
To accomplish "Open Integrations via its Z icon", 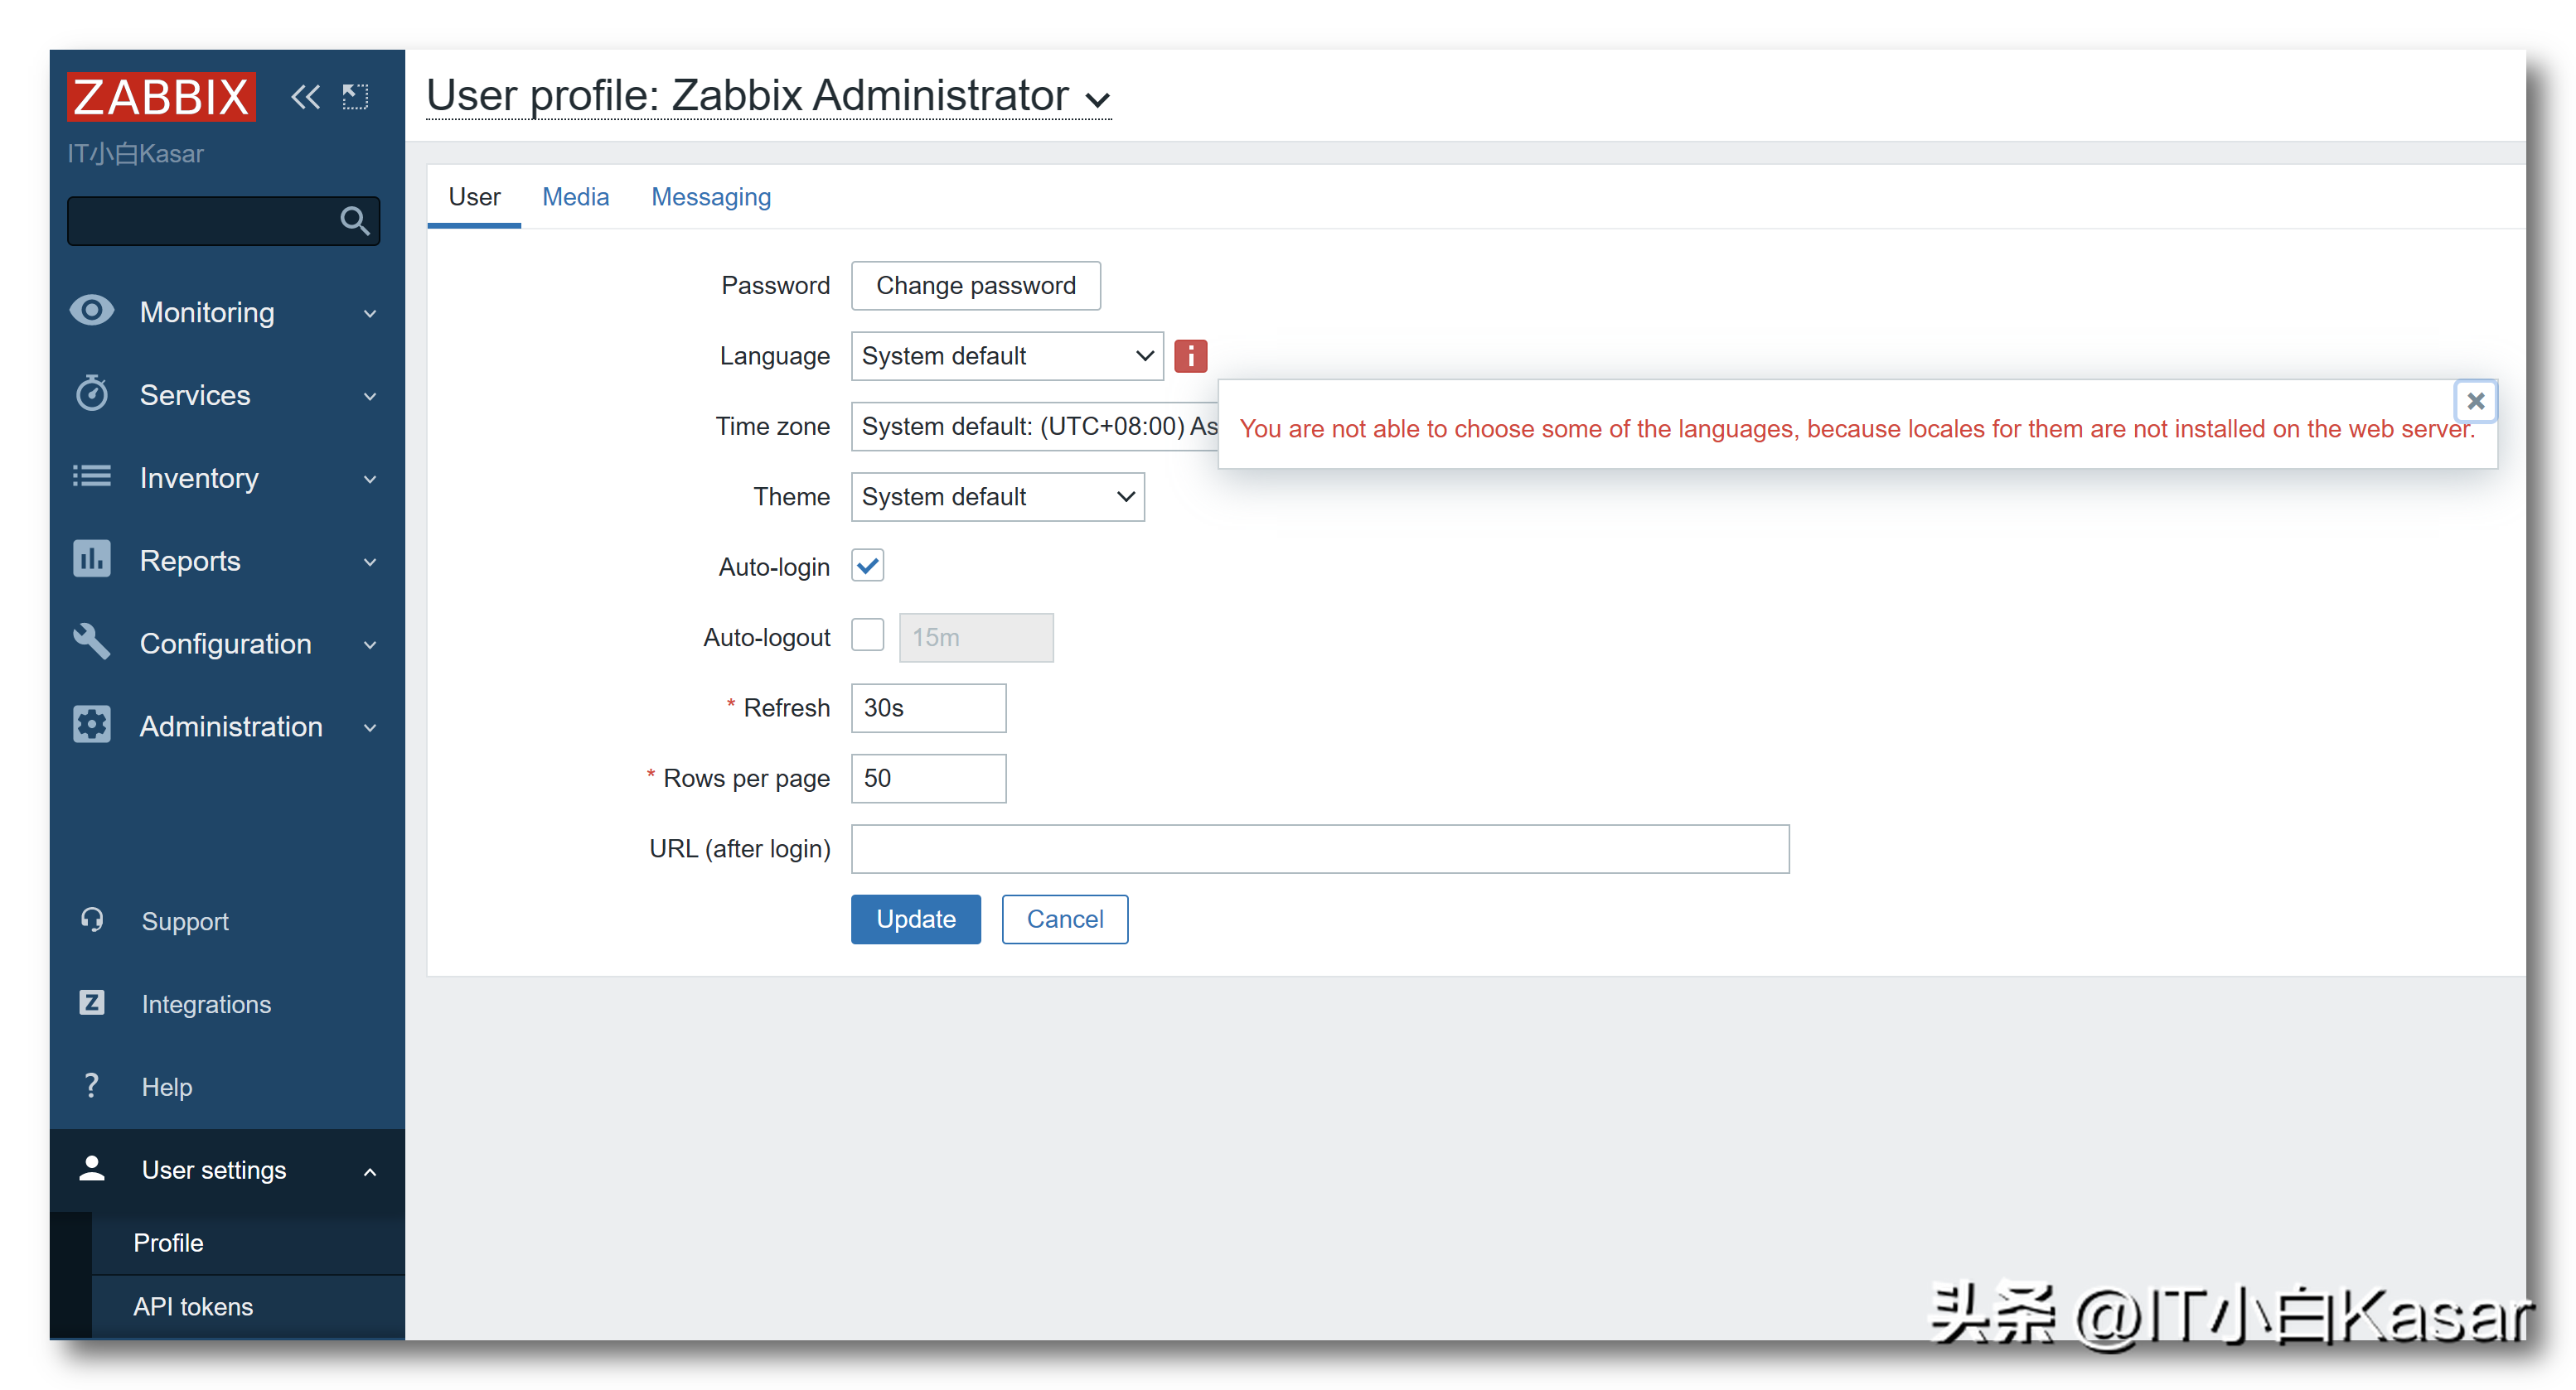I will coord(92,1002).
